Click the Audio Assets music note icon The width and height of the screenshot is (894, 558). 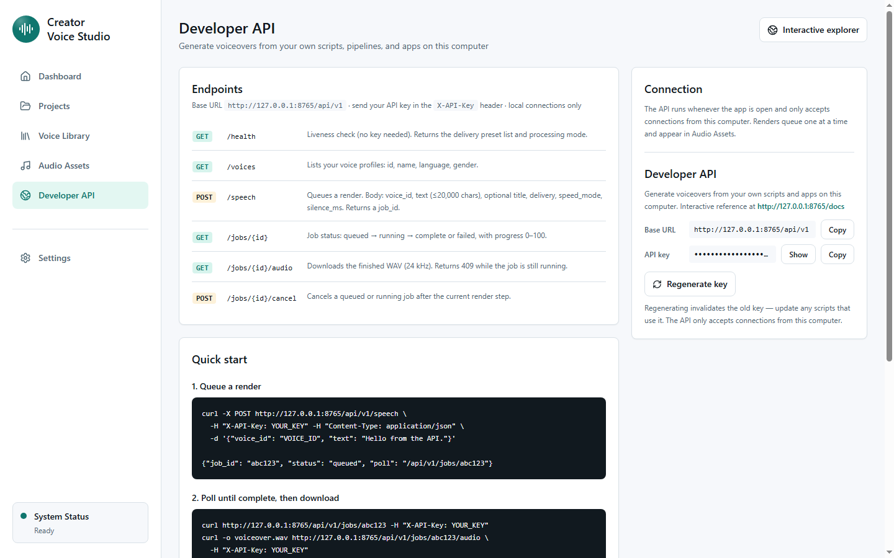[x=25, y=166]
